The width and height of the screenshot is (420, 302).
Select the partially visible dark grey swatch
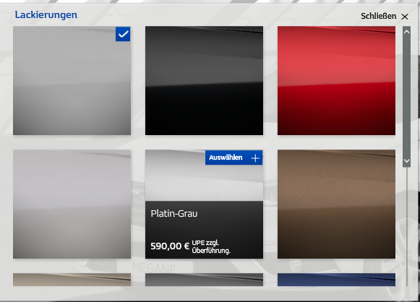204,280
